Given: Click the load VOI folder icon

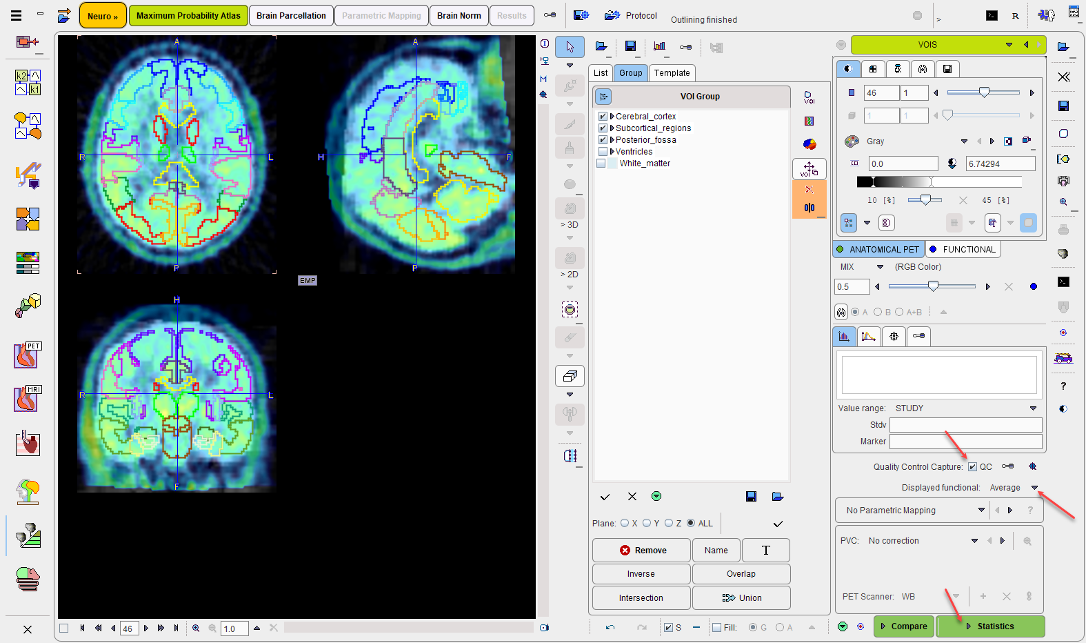Looking at the screenshot, I should (601, 46).
